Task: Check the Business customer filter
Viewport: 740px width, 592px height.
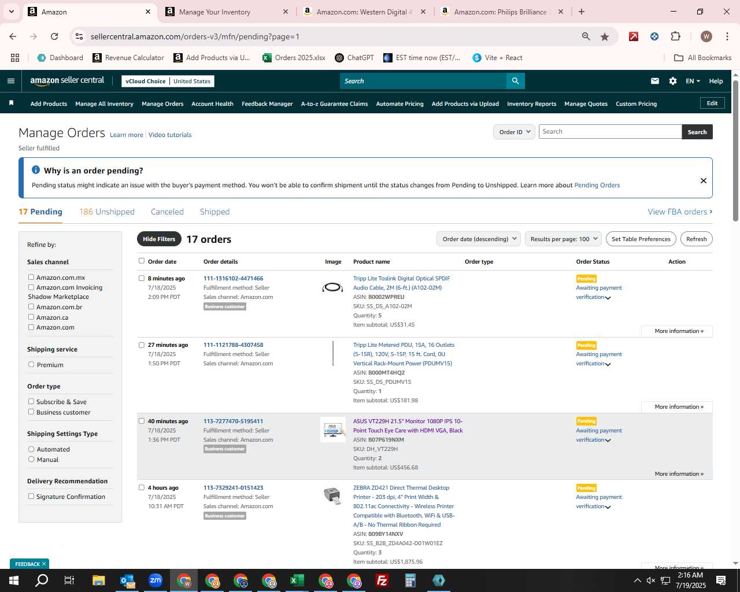Action: (31, 412)
